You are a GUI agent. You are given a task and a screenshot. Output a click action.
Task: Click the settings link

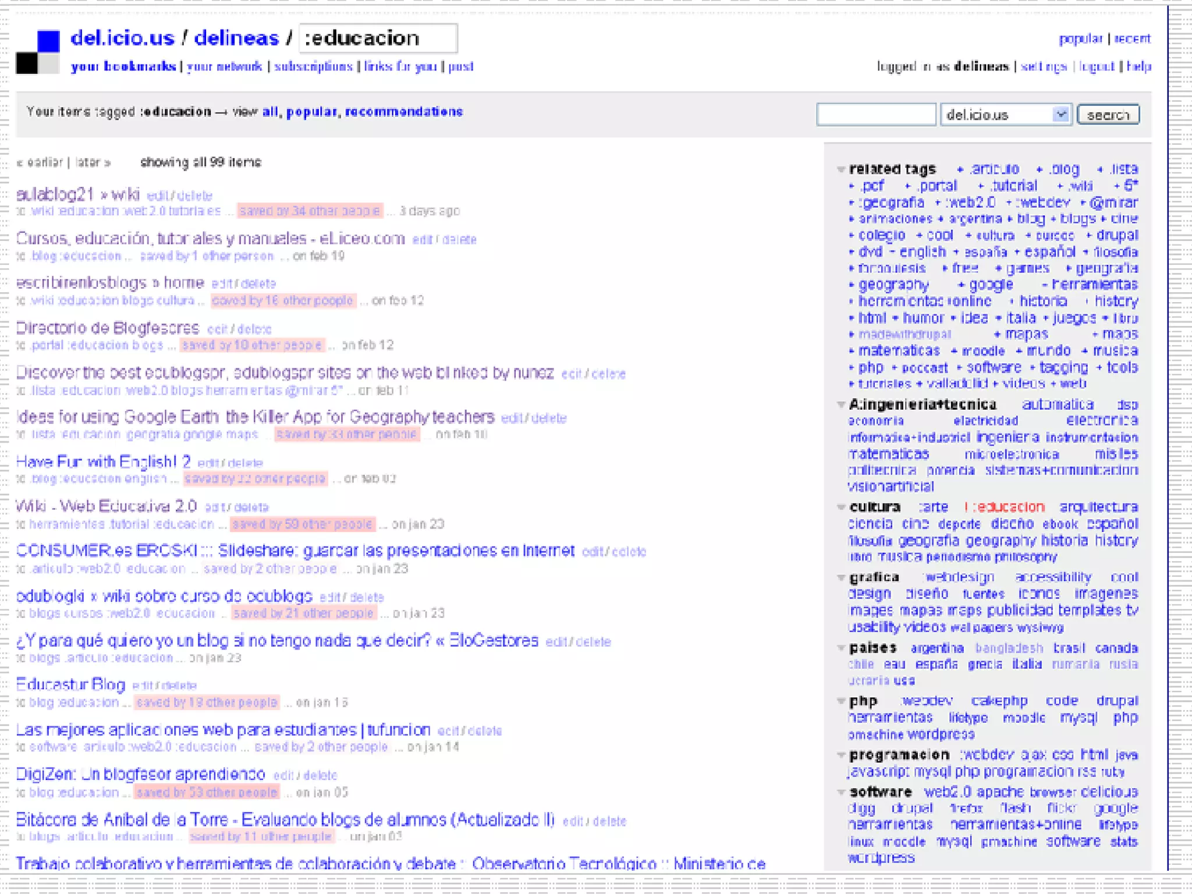pos(1044,67)
